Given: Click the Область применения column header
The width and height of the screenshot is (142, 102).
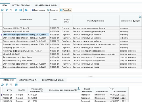Looking at the screenshot, I should (x=96, y=21).
